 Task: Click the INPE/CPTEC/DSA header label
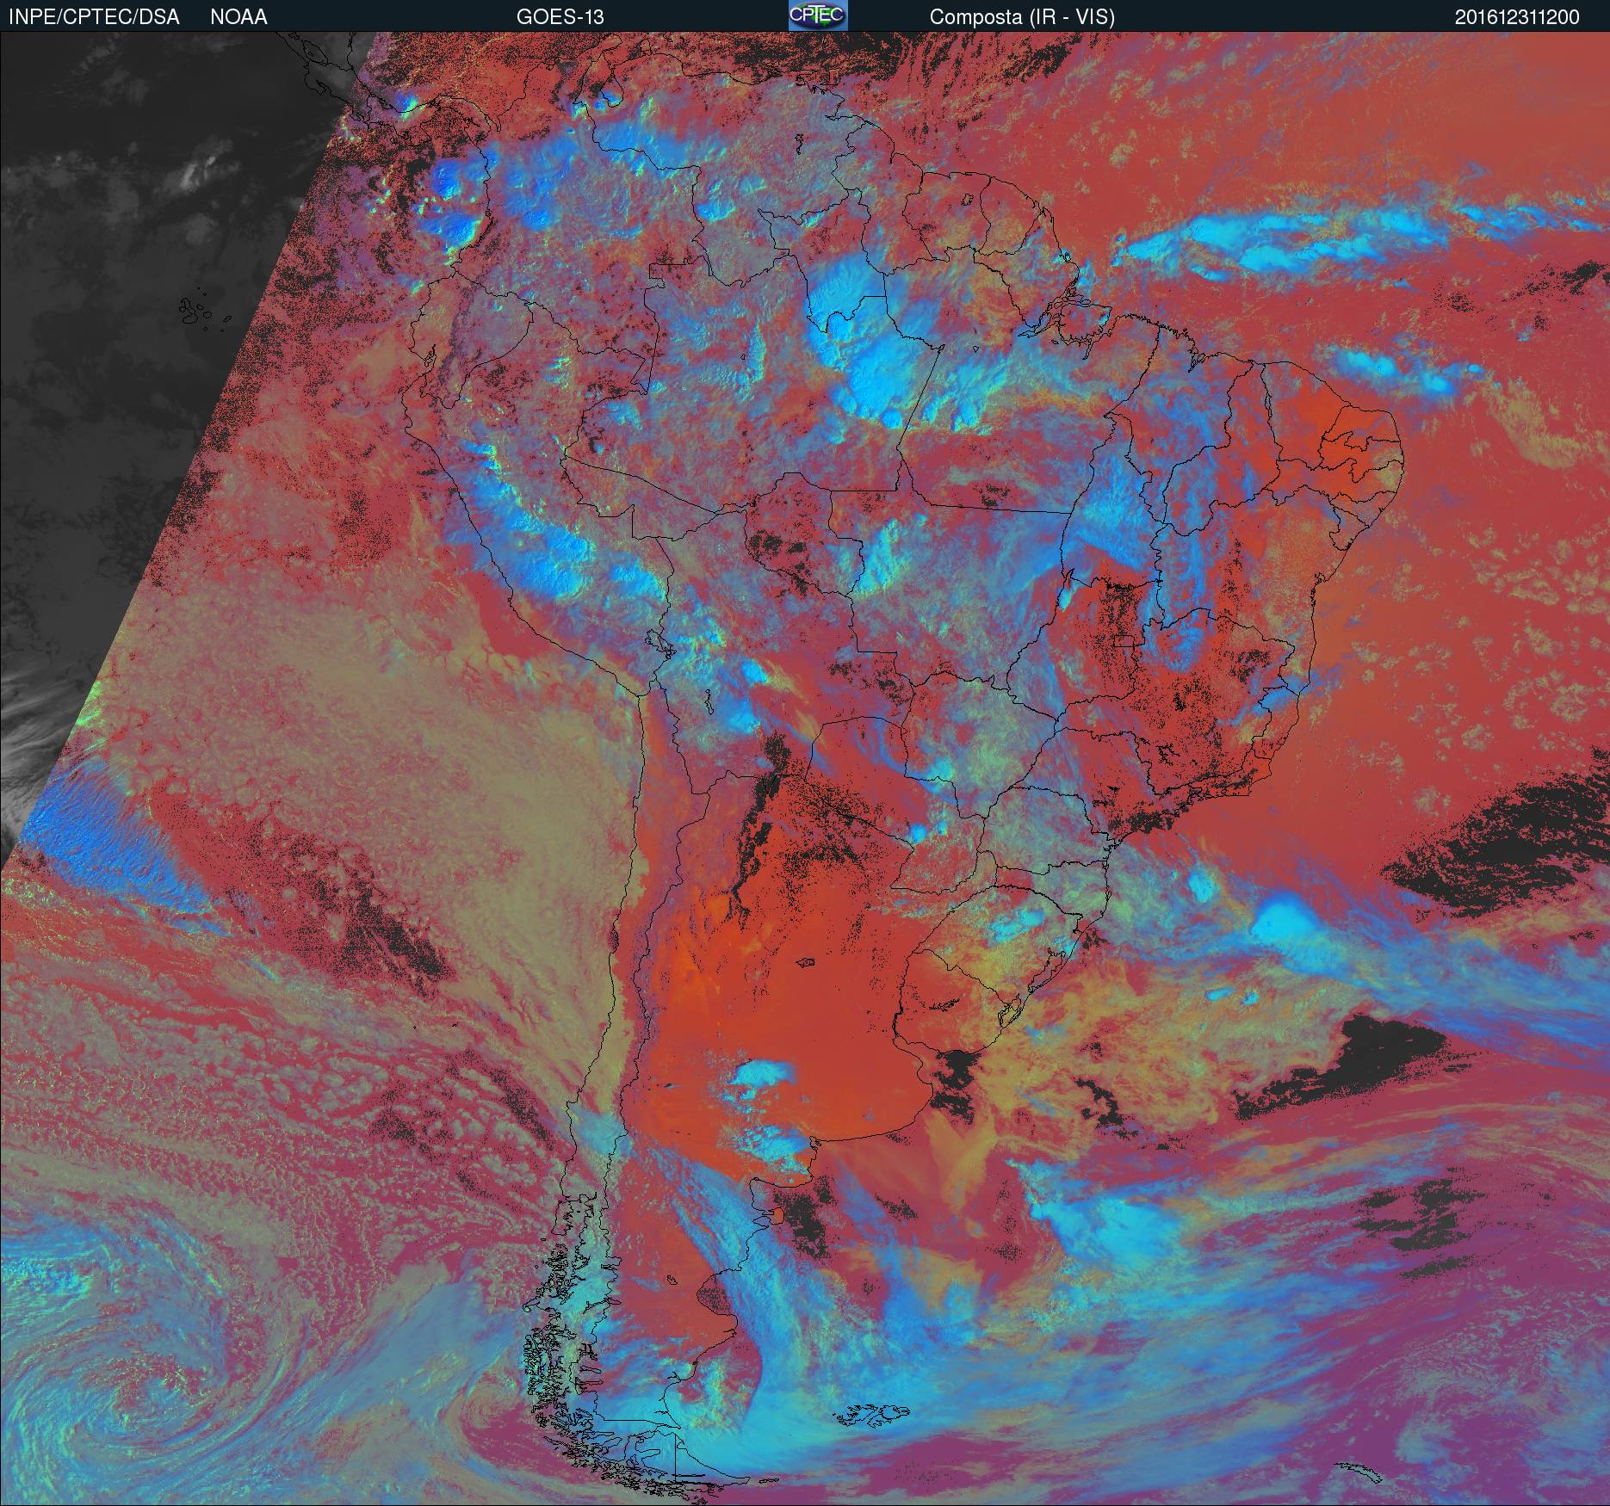pyautogui.click(x=94, y=17)
